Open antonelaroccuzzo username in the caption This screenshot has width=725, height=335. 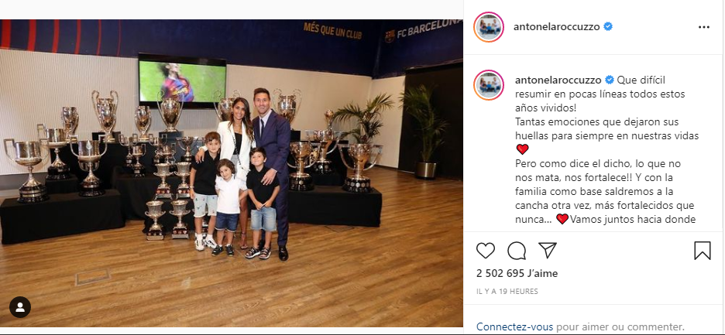point(558,80)
